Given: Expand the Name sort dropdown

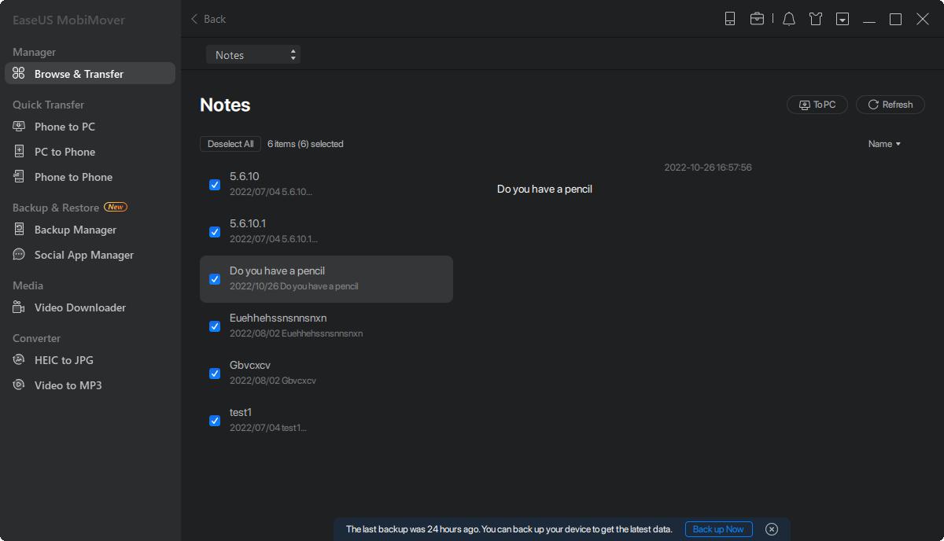Looking at the screenshot, I should (884, 144).
